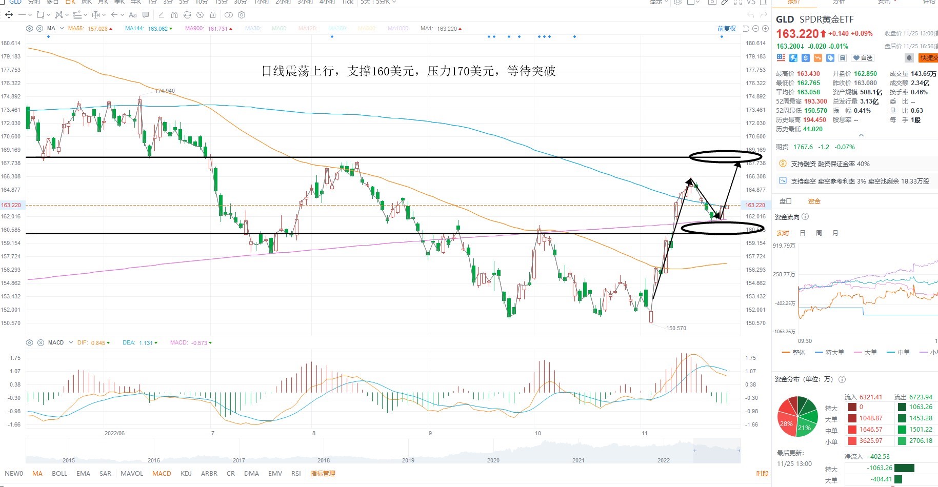Switch to the 资金 tab
This screenshot has height=487, width=938.
pos(814,201)
